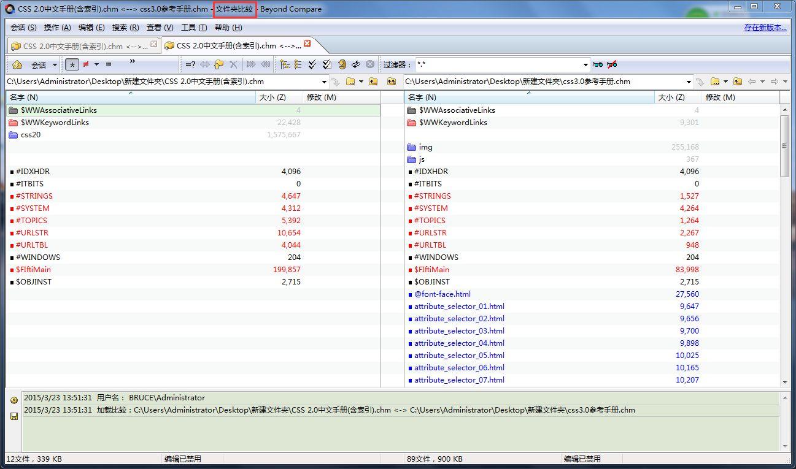Enable show differences only with ≠ filter
This screenshot has height=469, width=796.
[x=85, y=64]
